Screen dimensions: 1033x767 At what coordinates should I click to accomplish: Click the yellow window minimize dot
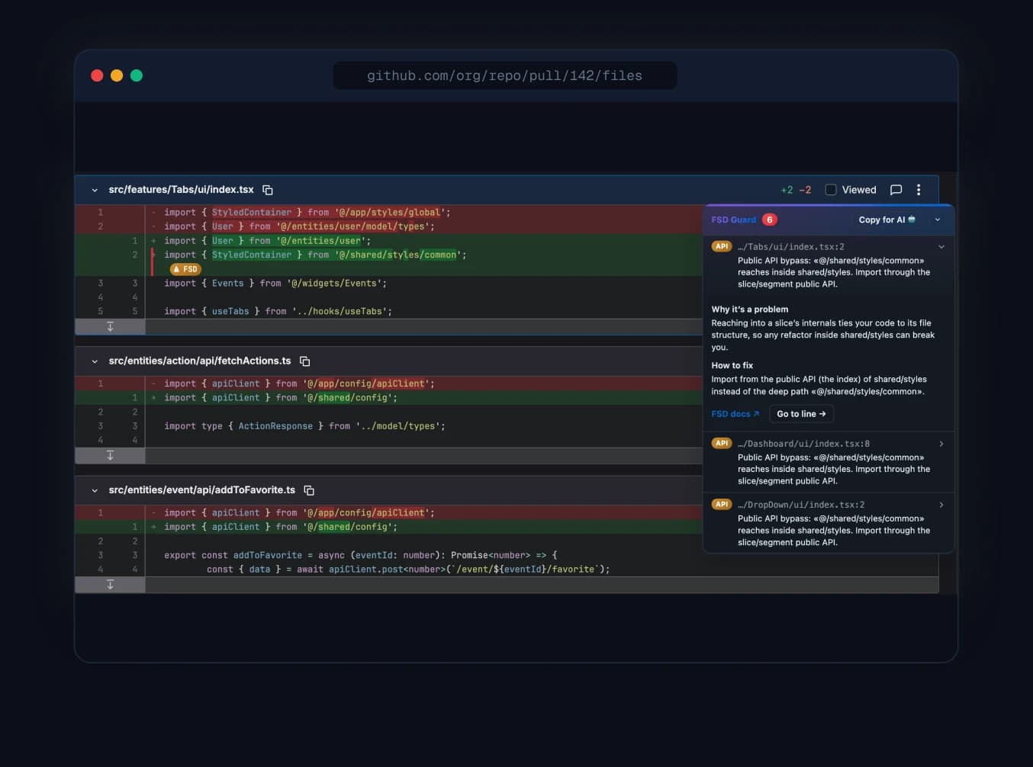pyautogui.click(x=117, y=75)
